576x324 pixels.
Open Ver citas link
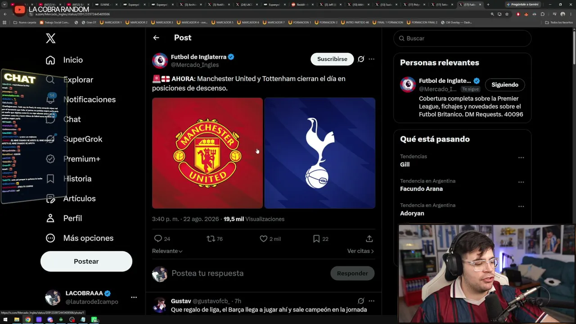pyautogui.click(x=360, y=251)
